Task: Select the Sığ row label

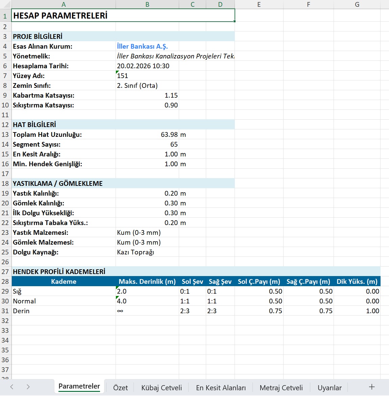Action: (64, 291)
